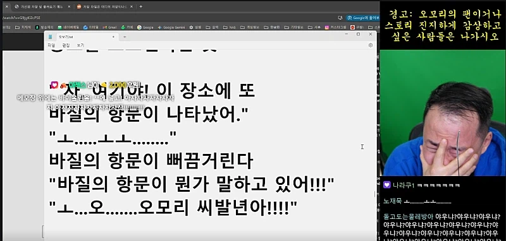Open the Google Gemini bookmark
Screen dimensions: 506x241
[x=171, y=27]
